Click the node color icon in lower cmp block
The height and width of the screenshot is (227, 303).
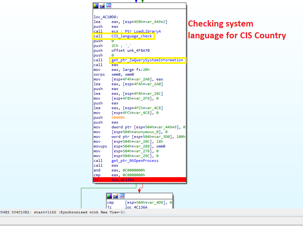click(x=109, y=196)
